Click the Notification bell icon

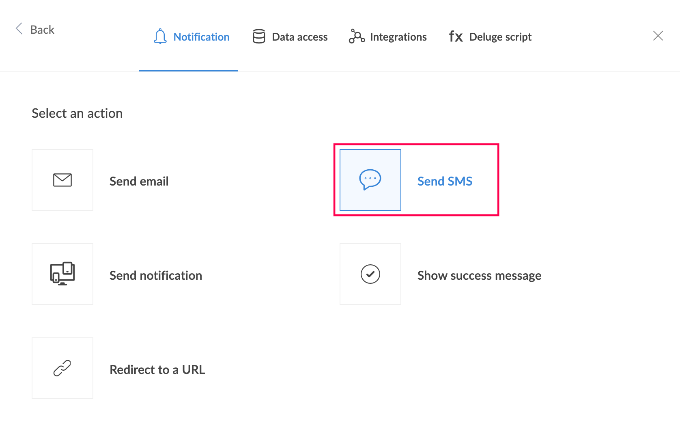[x=160, y=36]
